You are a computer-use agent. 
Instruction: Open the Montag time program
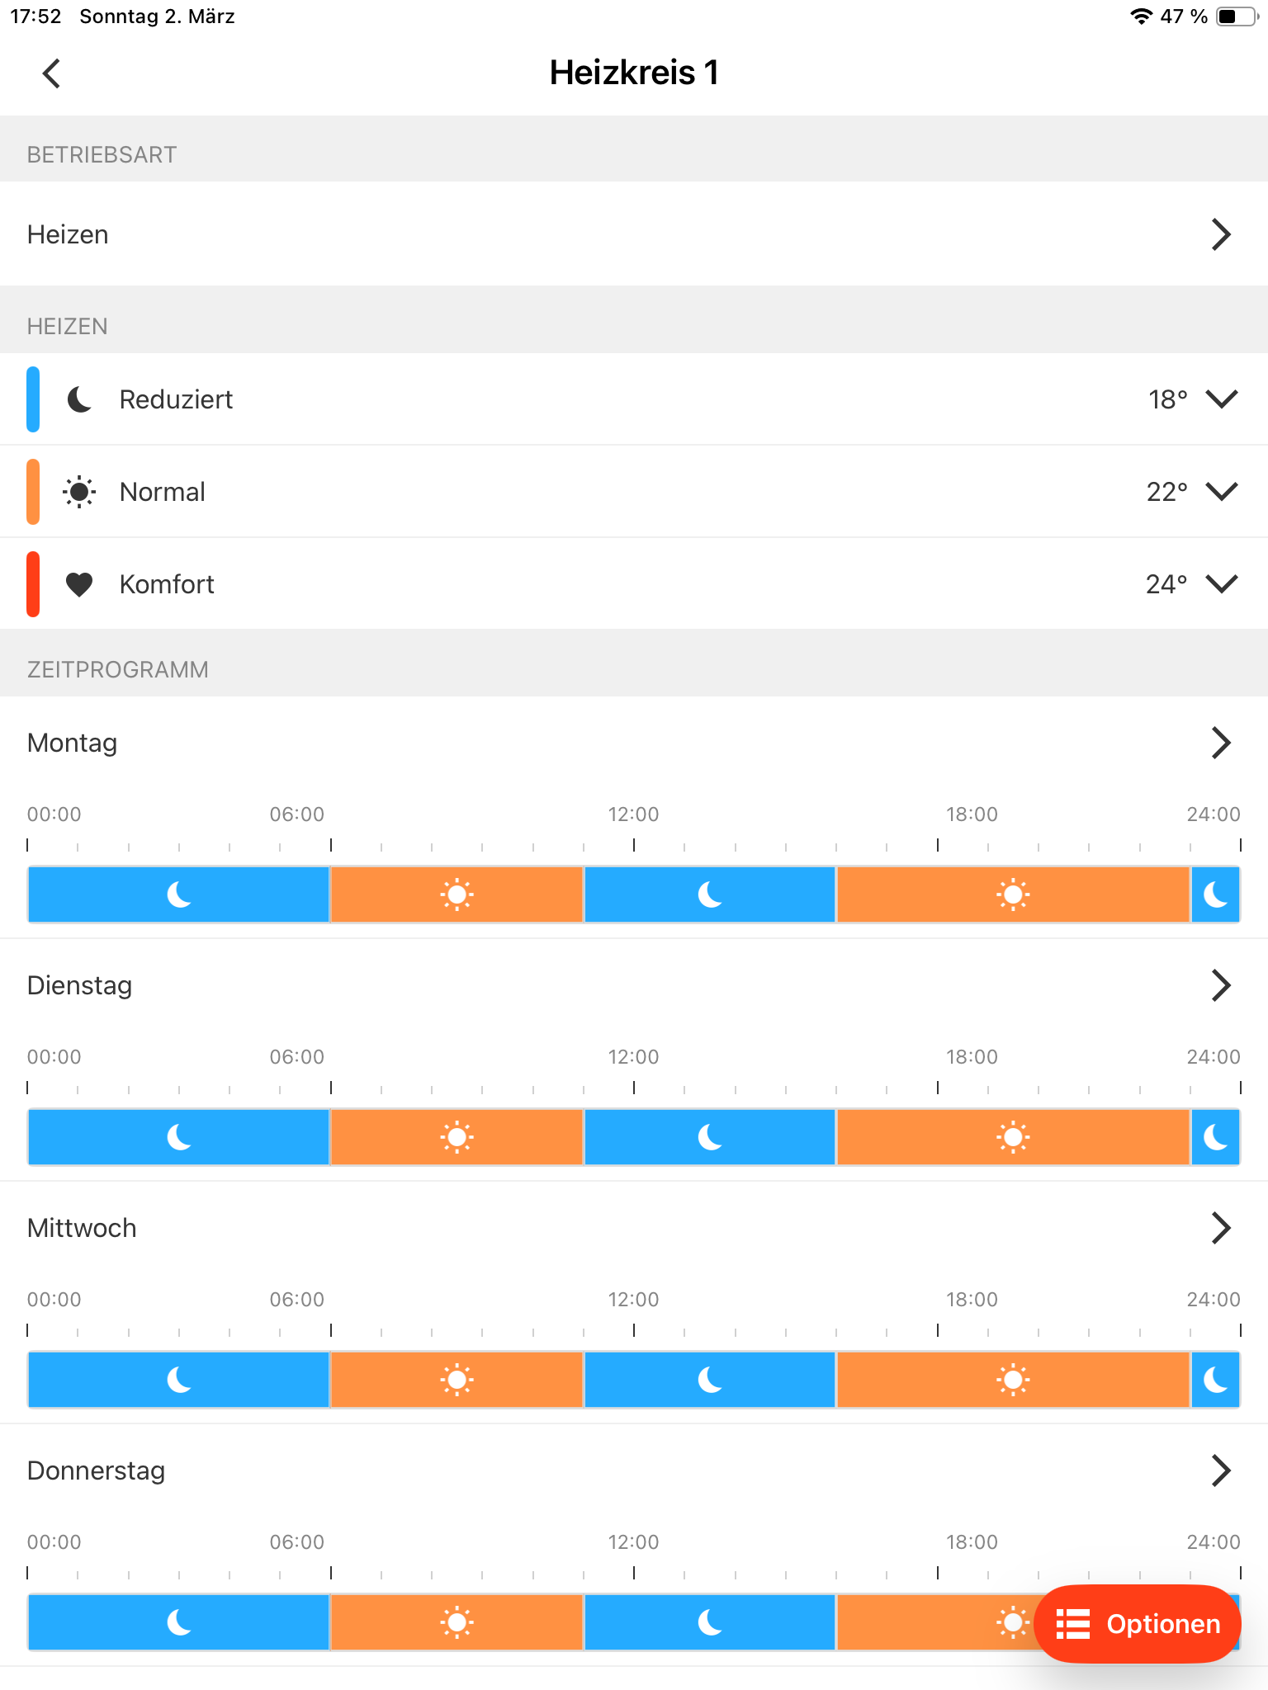634,743
